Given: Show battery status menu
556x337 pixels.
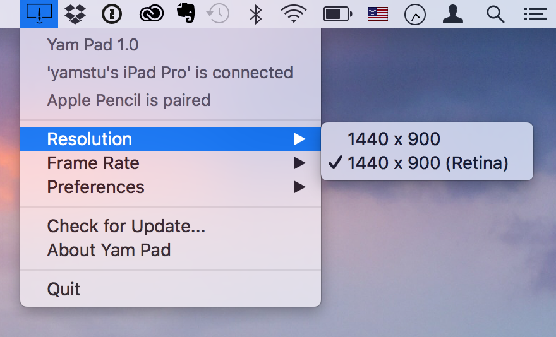Looking at the screenshot, I should tap(337, 14).
